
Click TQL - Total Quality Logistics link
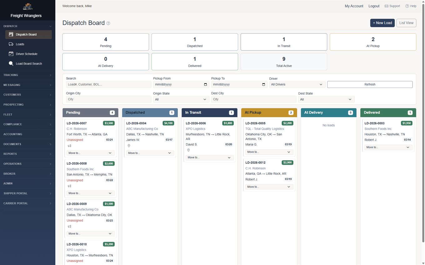coord(265,129)
